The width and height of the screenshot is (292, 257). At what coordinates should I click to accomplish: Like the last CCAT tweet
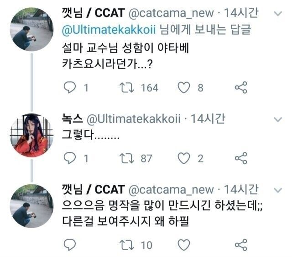click(184, 244)
